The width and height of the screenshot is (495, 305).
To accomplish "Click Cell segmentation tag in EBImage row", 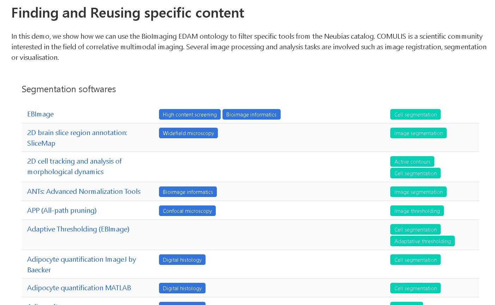I will pyautogui.click(x=415, y=115).
